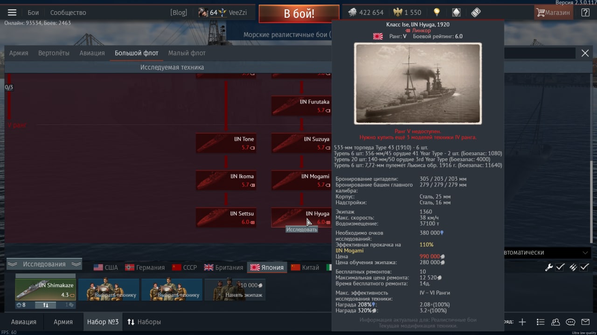
Task: Open the friends contacts icon
Action: (x=555, y=322)
